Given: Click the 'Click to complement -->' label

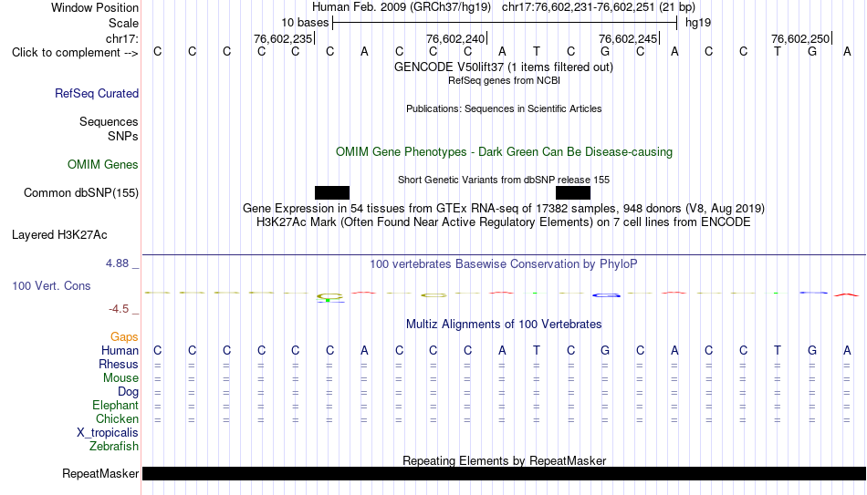Looking at the screenshot, I should pyautogui.click(x=75, y=53).
